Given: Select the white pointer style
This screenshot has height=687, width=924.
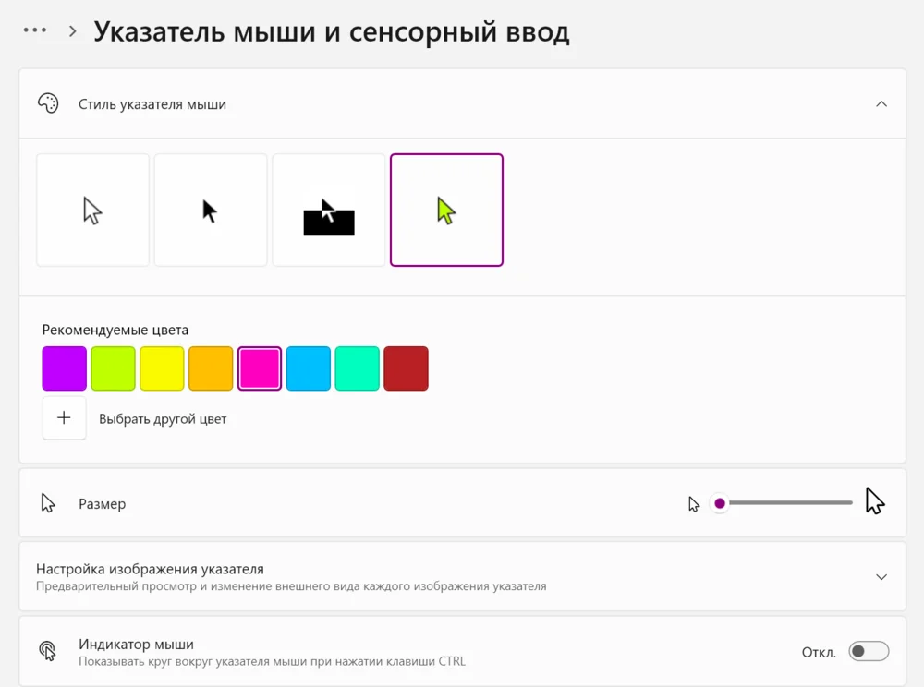Looking at the screenshot, I should 93,211.
